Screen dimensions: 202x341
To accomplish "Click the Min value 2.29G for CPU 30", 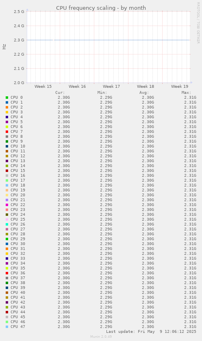I will point(106,244).
